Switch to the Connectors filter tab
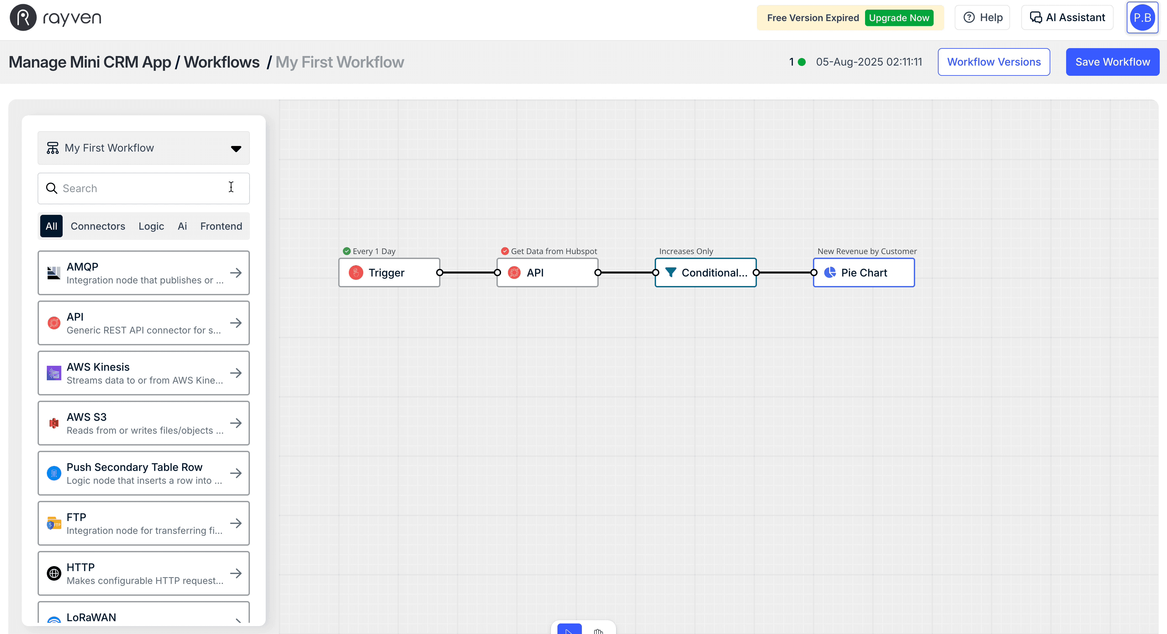Image resolution: width=1167 pixels, height=634 pixels. [98, 226]
